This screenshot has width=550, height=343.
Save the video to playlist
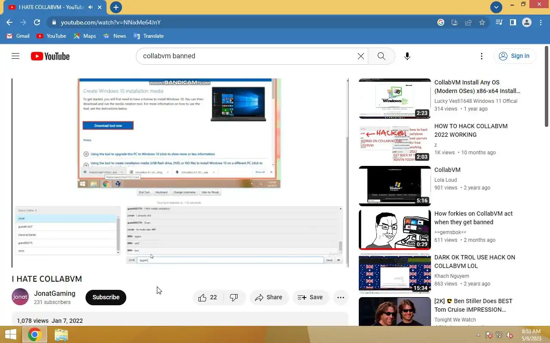[x=310, y=298]
